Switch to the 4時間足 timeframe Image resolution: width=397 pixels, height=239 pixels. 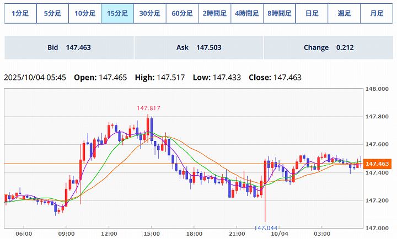(x=246, y=13)
